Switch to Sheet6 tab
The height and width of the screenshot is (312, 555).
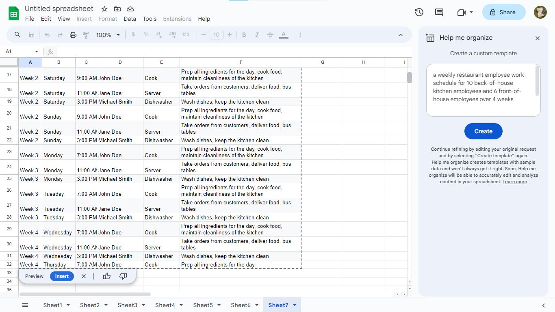pyautogui.click(x=241, y=305)
